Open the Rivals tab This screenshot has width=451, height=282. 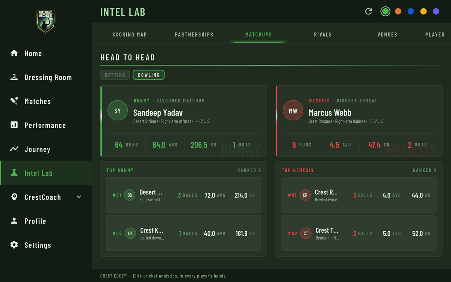point(323,35)
